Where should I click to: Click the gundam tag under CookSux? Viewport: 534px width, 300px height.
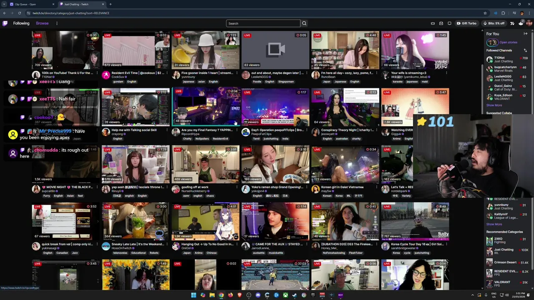pyautogui.click(x=118, y=82)
